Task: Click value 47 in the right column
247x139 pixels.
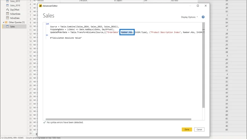Action: point(227,26)
